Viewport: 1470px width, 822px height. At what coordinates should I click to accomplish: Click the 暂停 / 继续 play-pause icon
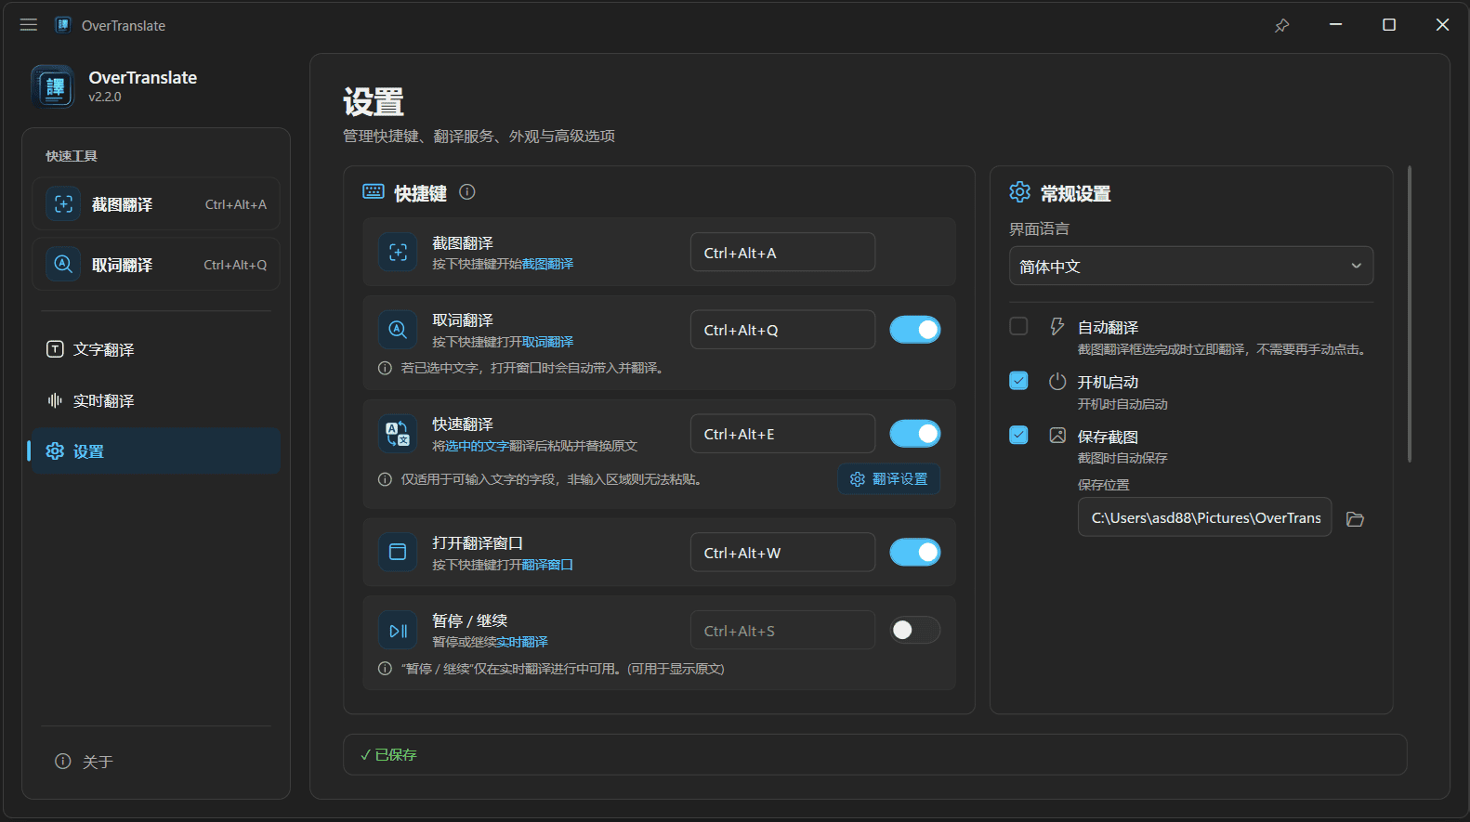pos(398,631)
